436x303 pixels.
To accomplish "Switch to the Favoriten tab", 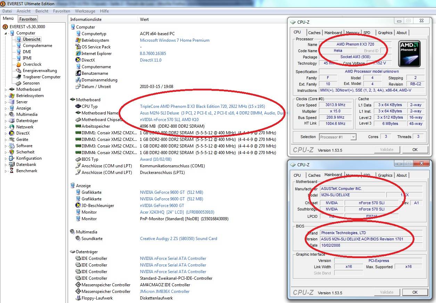I will tap(27, 19).
